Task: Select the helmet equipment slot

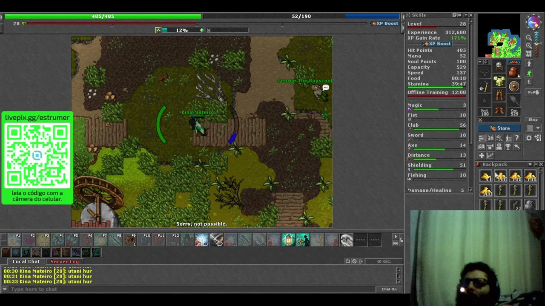Action: coord(499,67)
